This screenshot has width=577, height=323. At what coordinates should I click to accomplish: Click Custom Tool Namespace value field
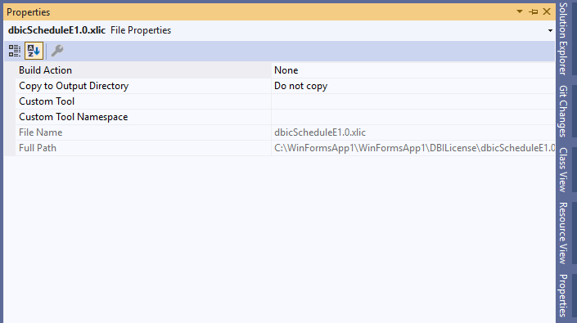[413, 117]
